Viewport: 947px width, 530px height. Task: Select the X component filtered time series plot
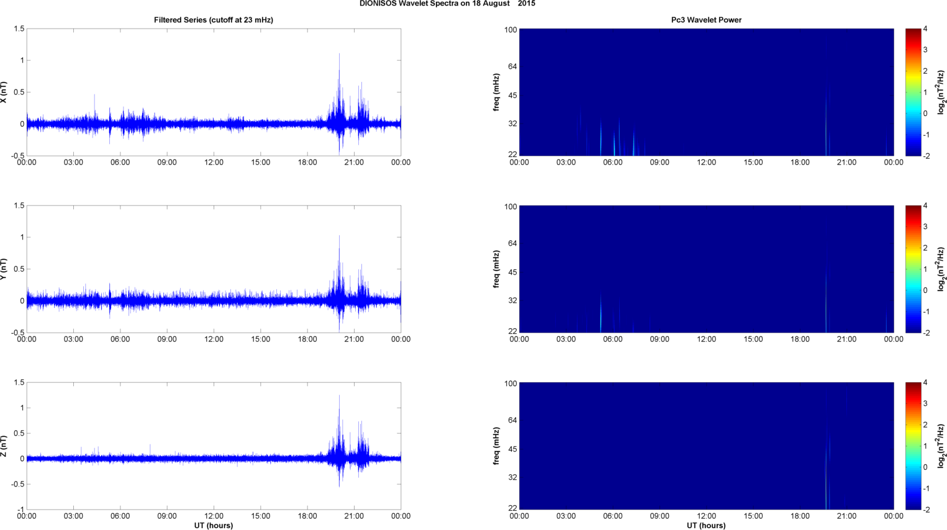pyautogui.click(x=214, y=92)
